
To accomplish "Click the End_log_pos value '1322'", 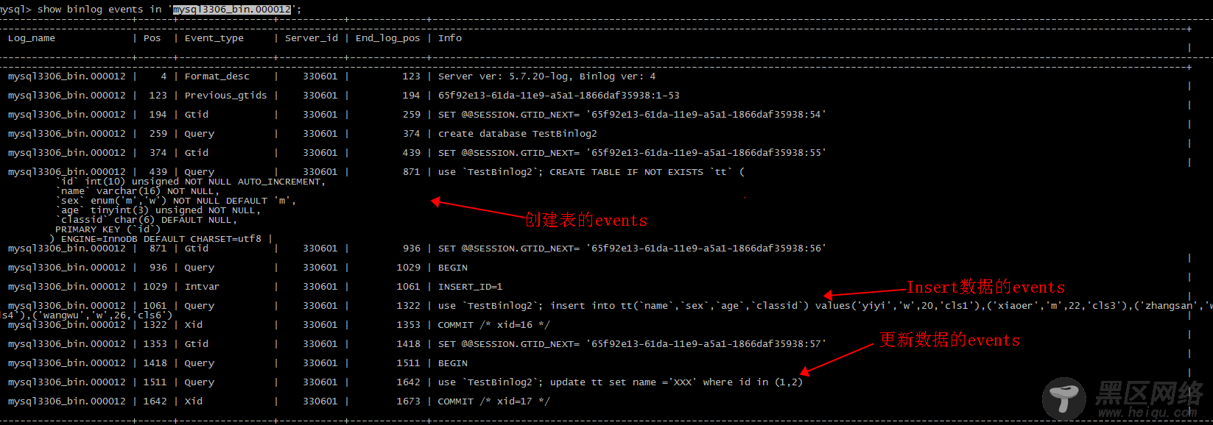I will click(409, 306).
